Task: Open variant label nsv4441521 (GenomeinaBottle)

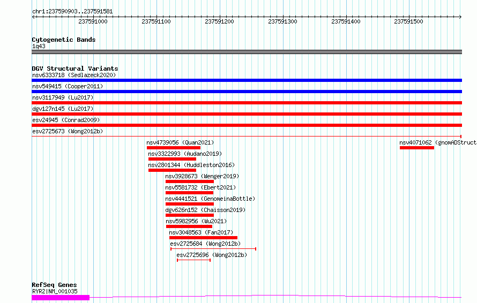Action: (x=210, y=199)
